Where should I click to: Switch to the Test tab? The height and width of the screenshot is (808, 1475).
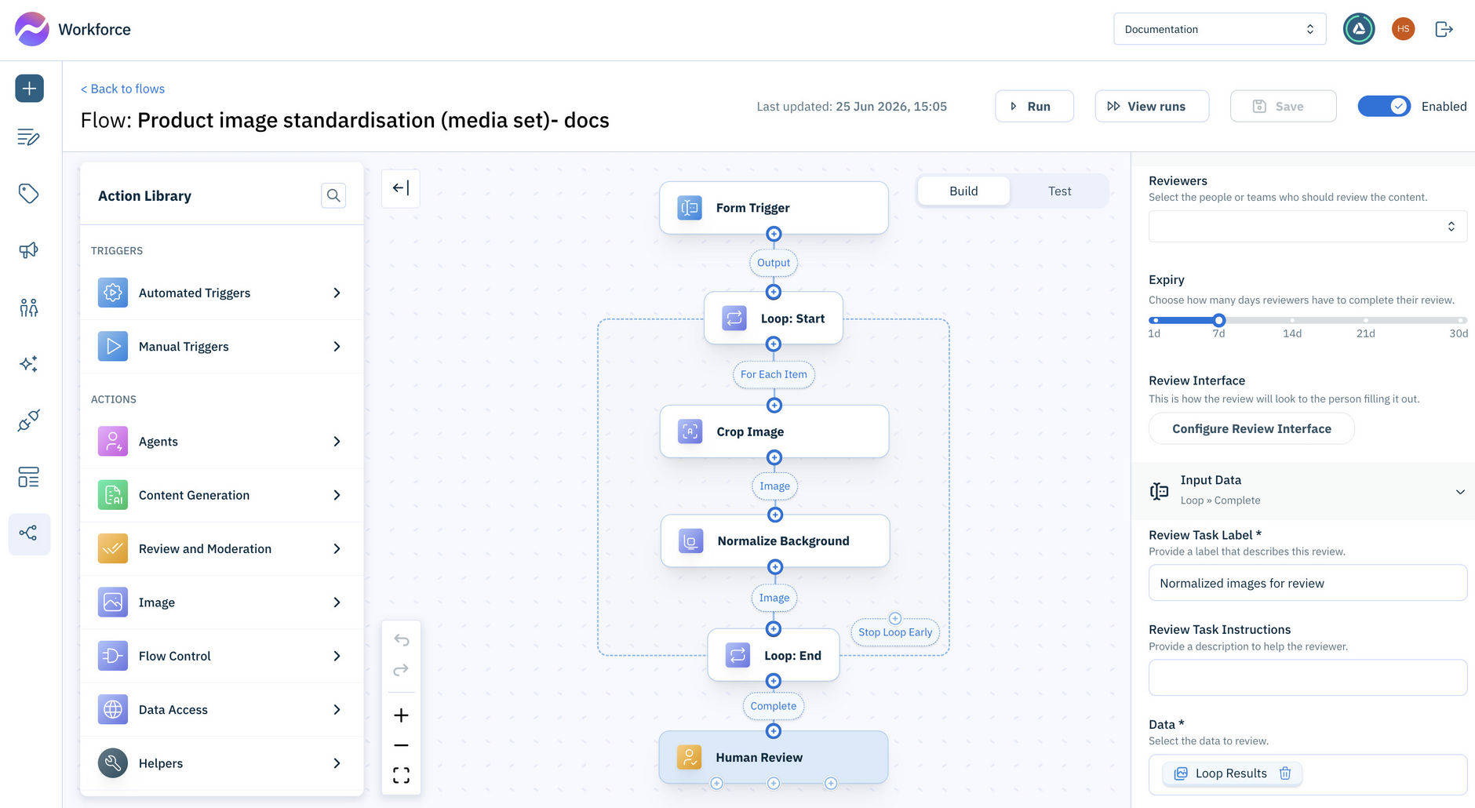coord(1059,191)
